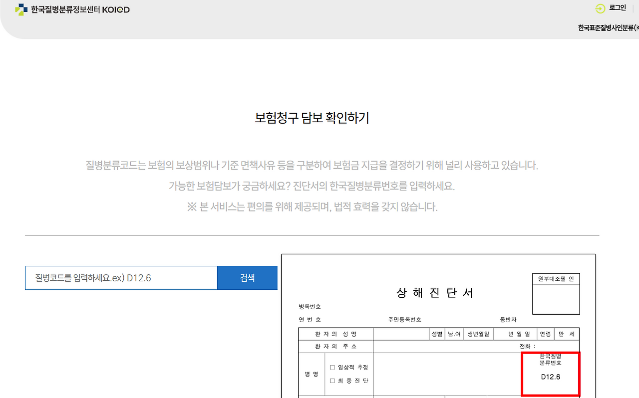Click the 병명 cell on the diagnosis form
Viewport: 639px width, 398px height.
pos(311,374)
